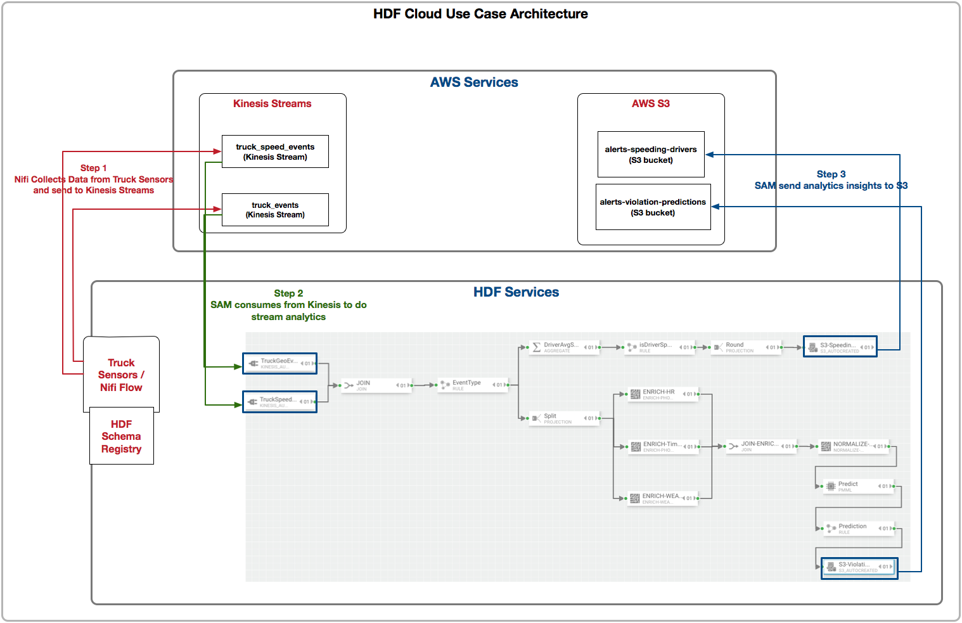Click the truck_events Kinesis Stream box
The image size is (962, 623).
click(x=275, y=210)
